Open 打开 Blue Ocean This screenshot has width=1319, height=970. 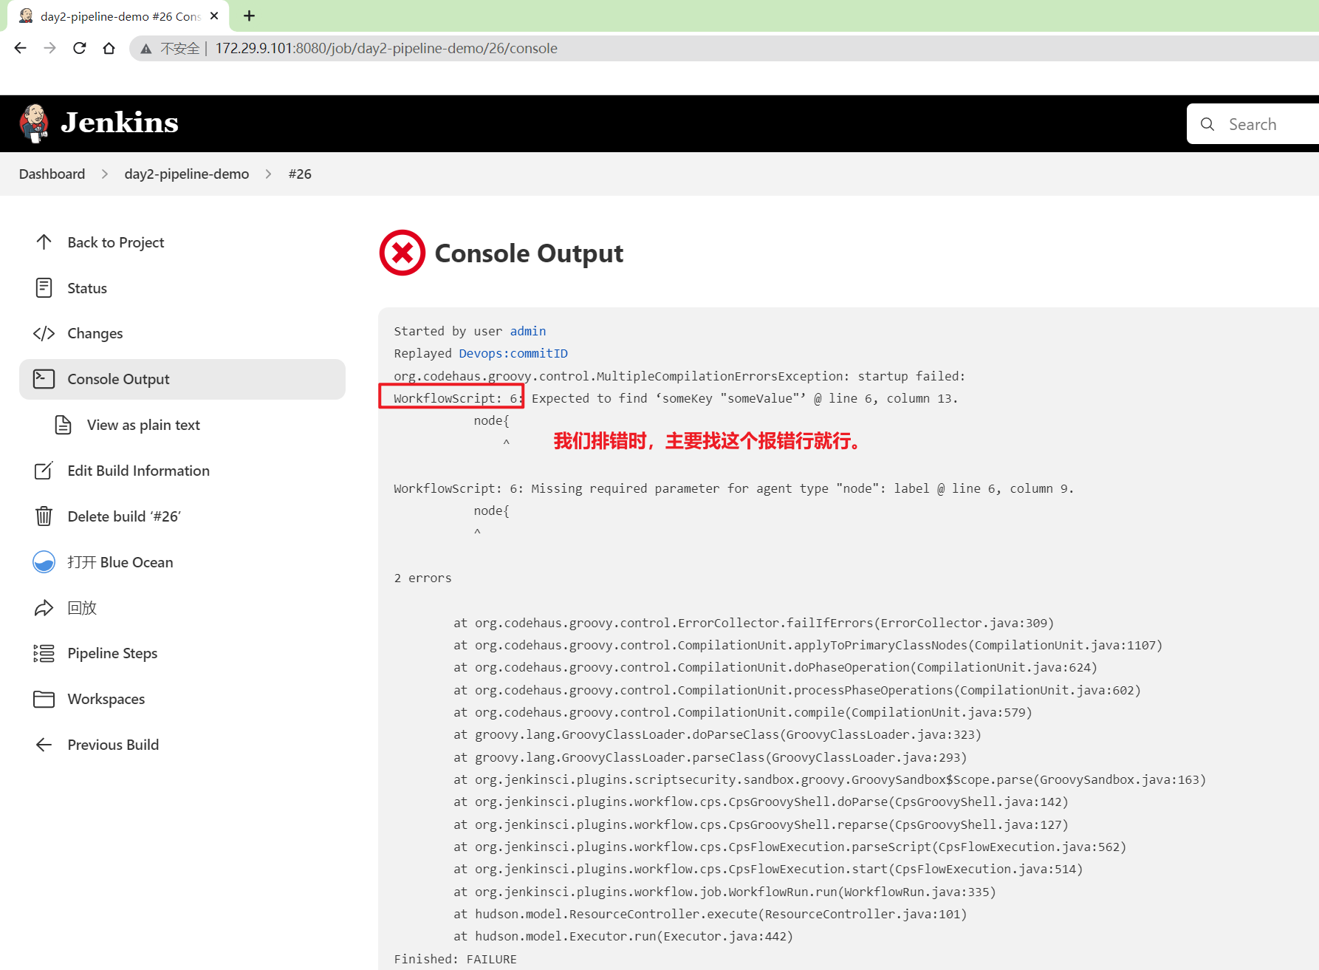[x=182, y=562]
